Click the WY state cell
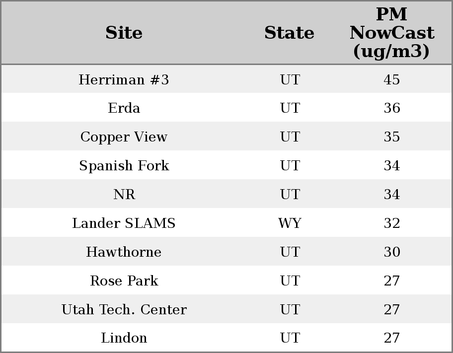 pos(290,223)
